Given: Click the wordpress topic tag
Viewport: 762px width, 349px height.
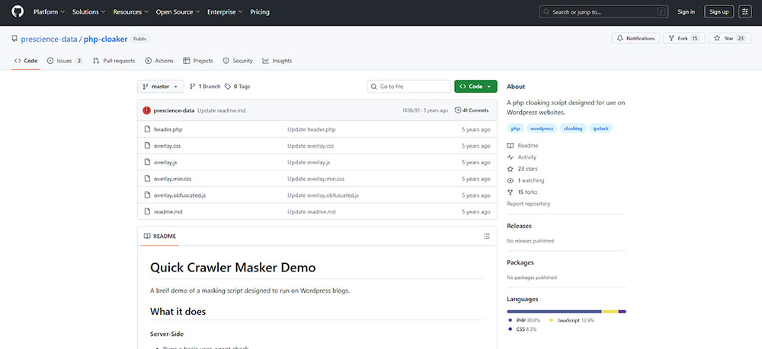Looking at the screenshot, I should pos(542,128).
